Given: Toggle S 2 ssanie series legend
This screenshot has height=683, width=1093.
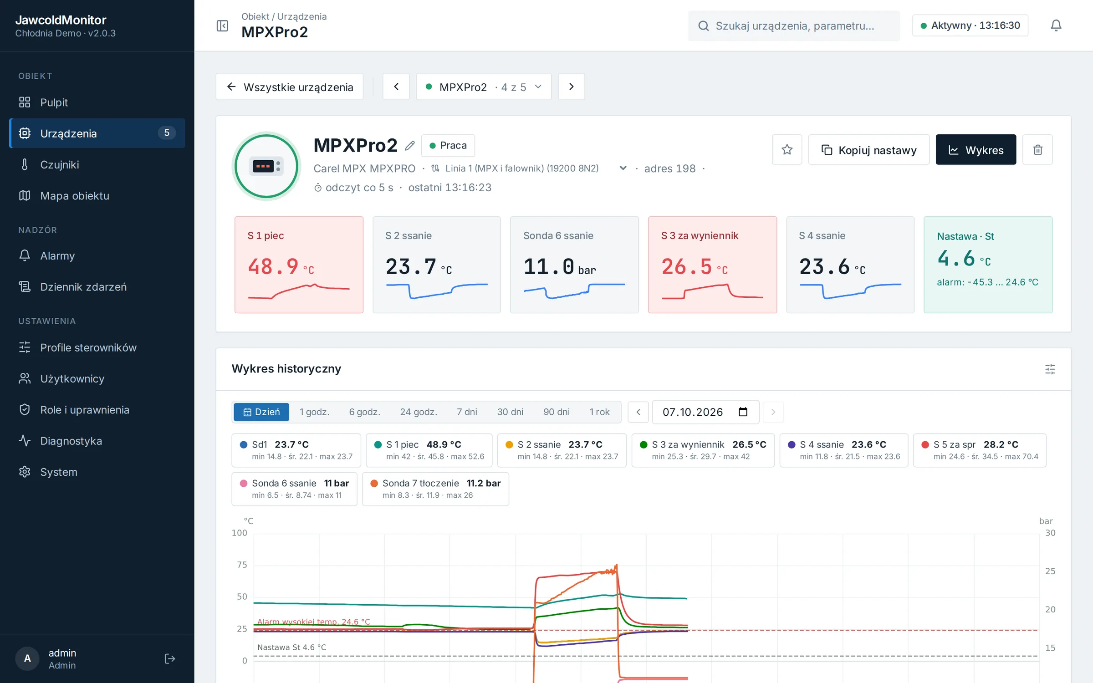Looking at the screenshot, I should pos(562,450).
